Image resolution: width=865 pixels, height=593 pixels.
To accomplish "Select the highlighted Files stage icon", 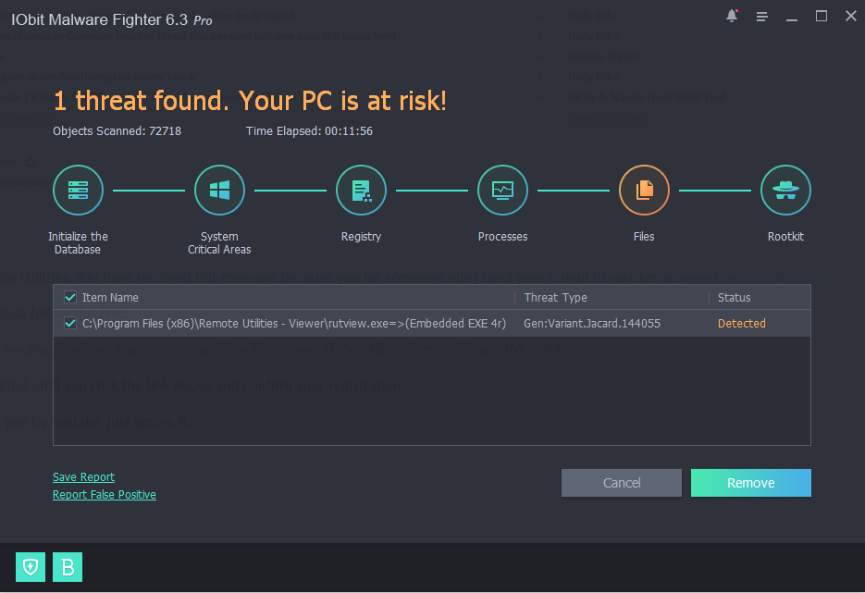I will [x=644, y=191].
